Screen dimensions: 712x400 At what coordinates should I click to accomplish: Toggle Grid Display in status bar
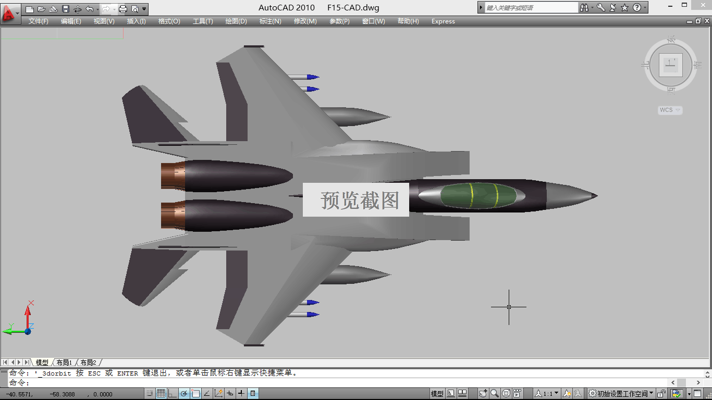coord(161,394)
